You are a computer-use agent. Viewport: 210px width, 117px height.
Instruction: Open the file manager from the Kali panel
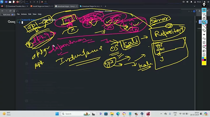click(x=10, y=2)
